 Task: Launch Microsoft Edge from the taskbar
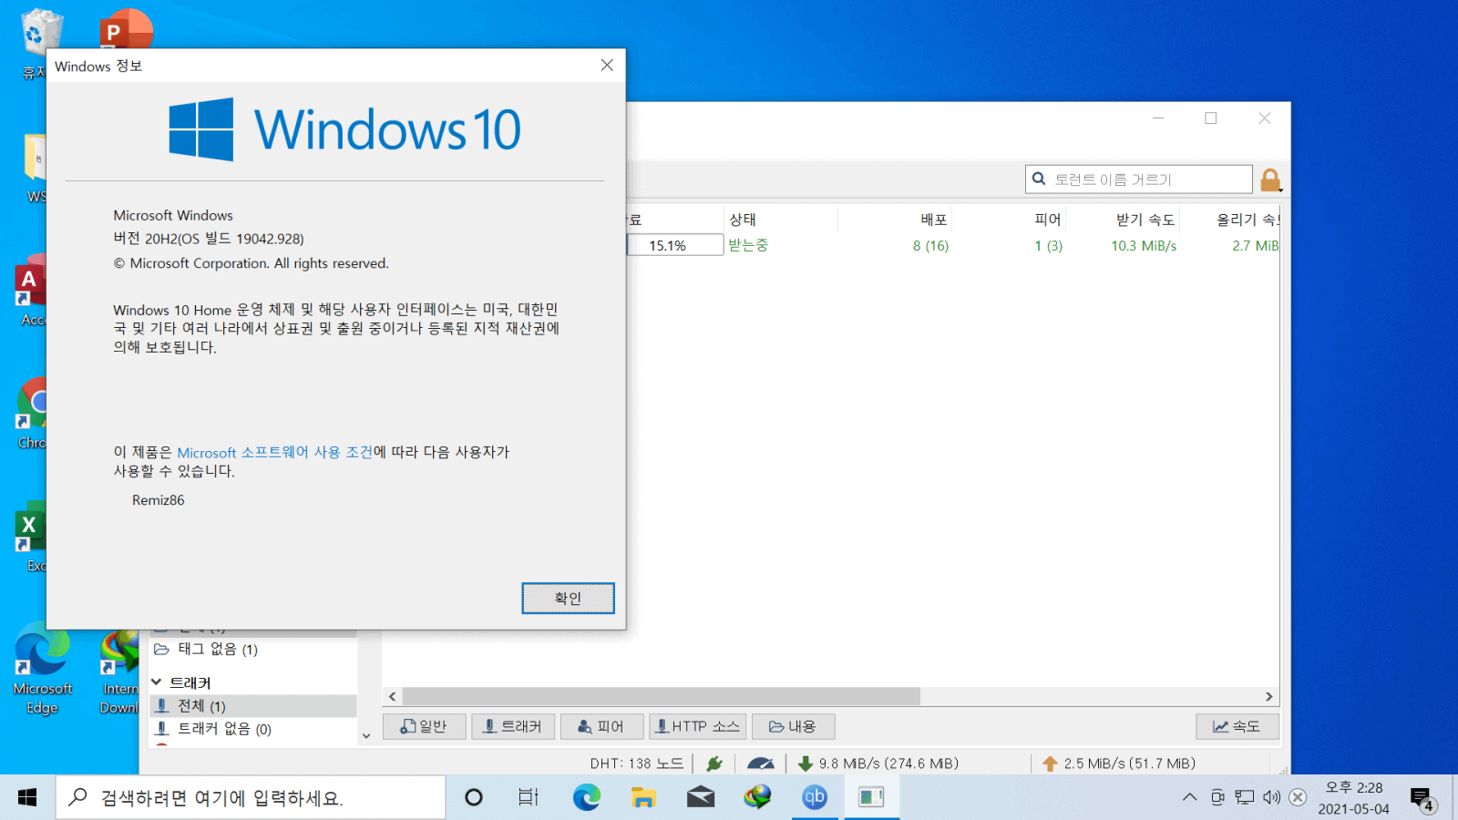click(587, 798)
